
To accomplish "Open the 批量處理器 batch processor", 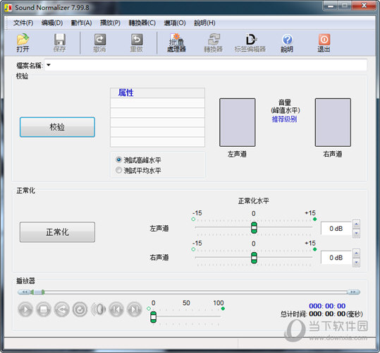I will 176,43.
